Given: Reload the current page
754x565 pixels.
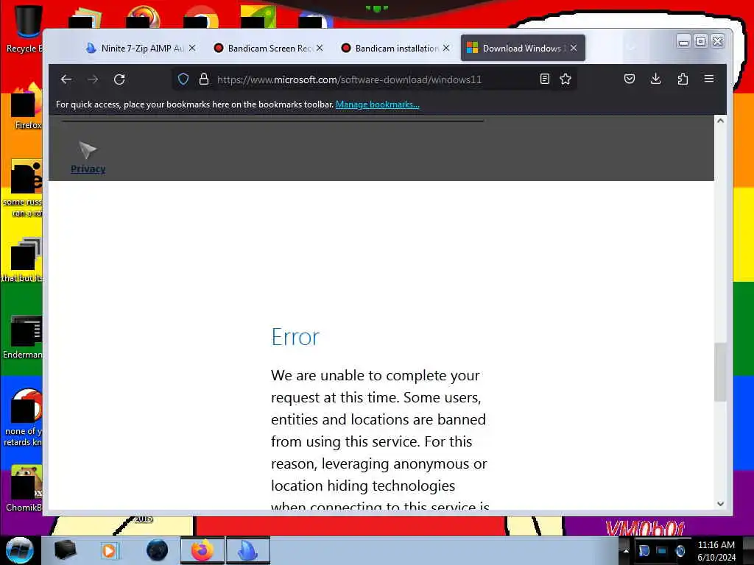Looking at the screenshot, I should (119, 79).
